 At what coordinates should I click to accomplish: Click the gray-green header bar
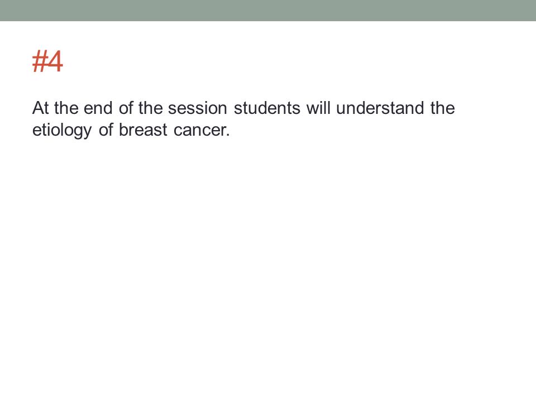[x=268, y=10]
